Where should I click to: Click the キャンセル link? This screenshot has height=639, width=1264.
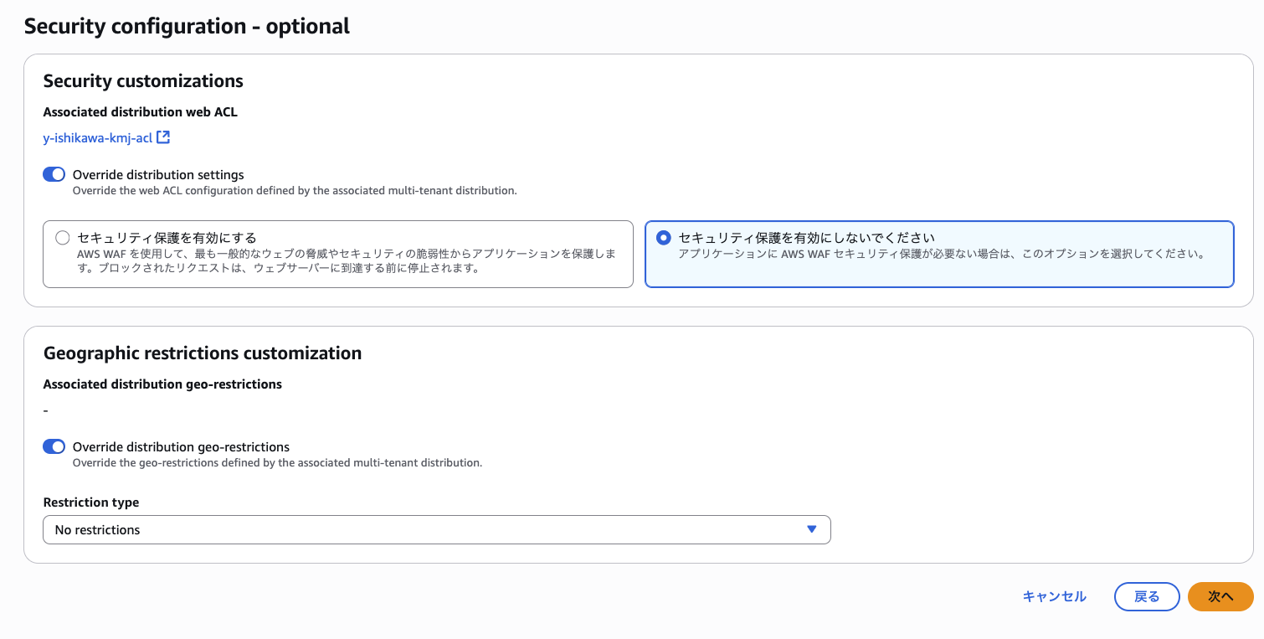click(x=1054, y=596)
